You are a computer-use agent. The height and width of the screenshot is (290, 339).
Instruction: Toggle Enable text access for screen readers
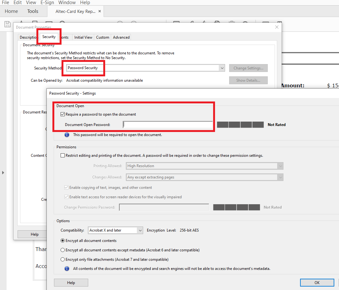click(66, 197)
